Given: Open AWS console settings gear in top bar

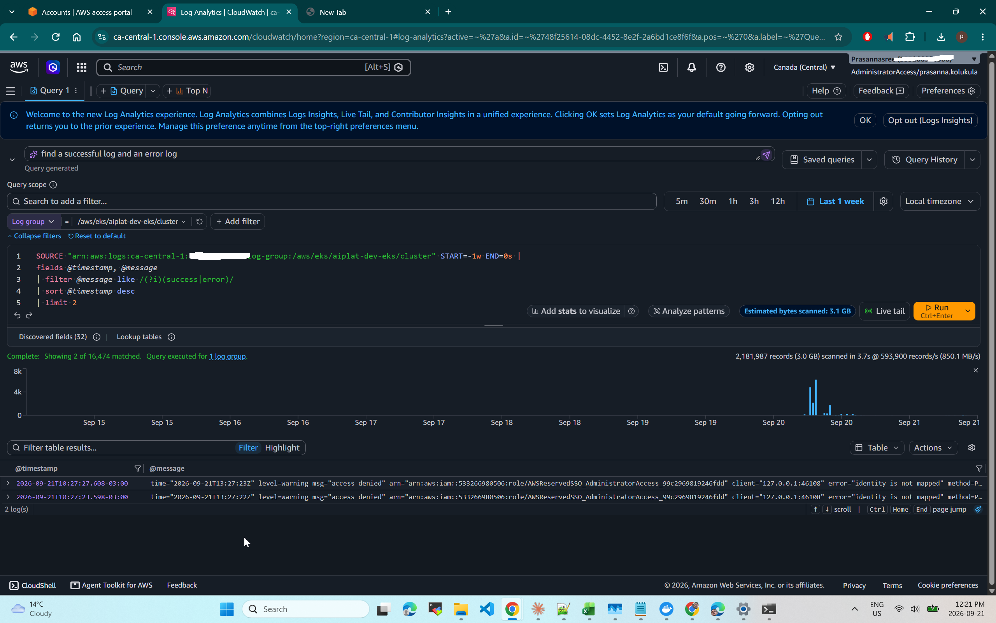Looking at the screenshot, I should [x=749, y=67].
